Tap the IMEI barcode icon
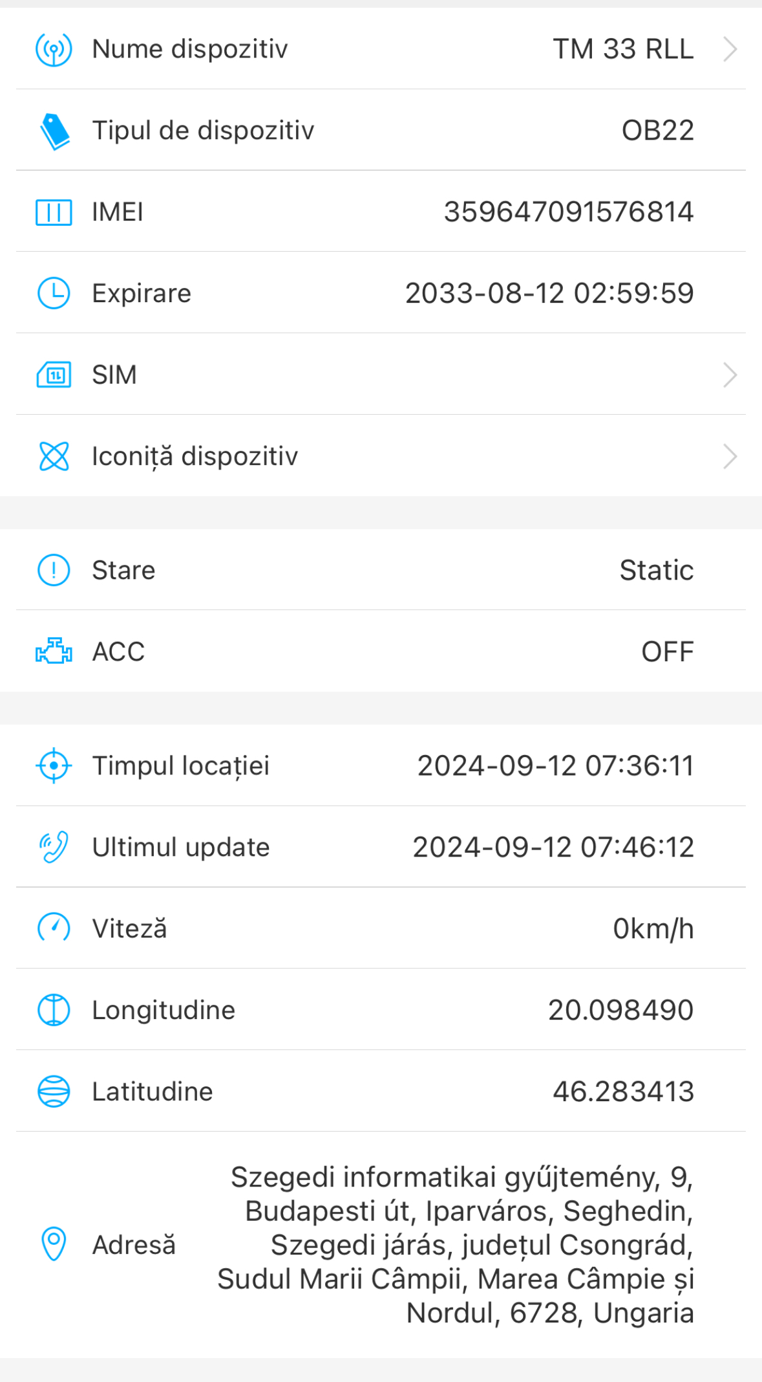Screen dimensions: 762x1382 [54, 212]
